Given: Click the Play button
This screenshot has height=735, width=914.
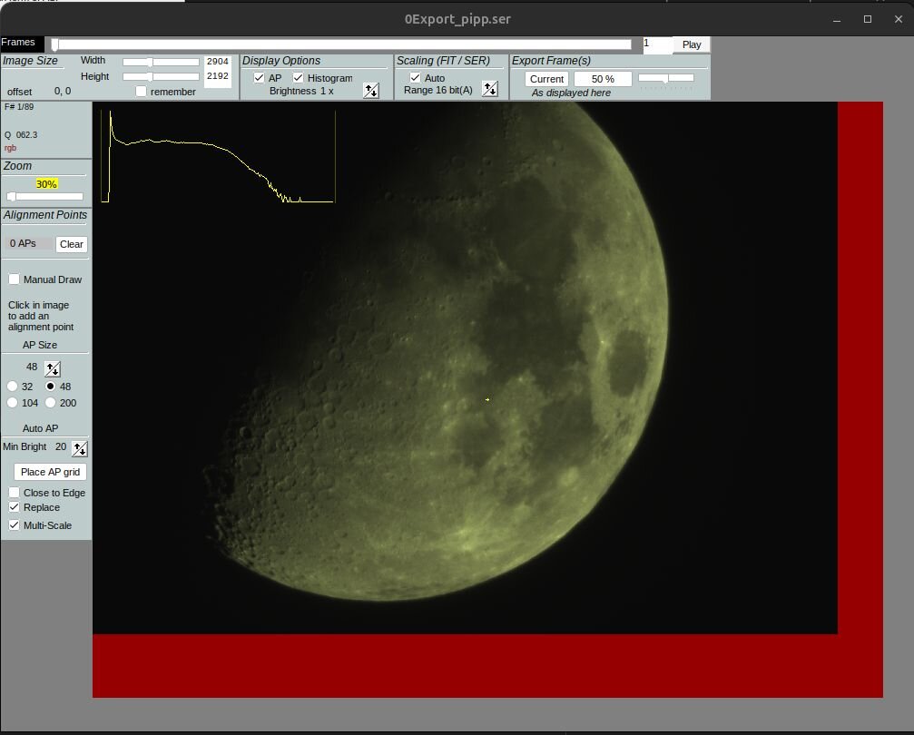Looking at the screenshot, I should click(x=692, y=44).
